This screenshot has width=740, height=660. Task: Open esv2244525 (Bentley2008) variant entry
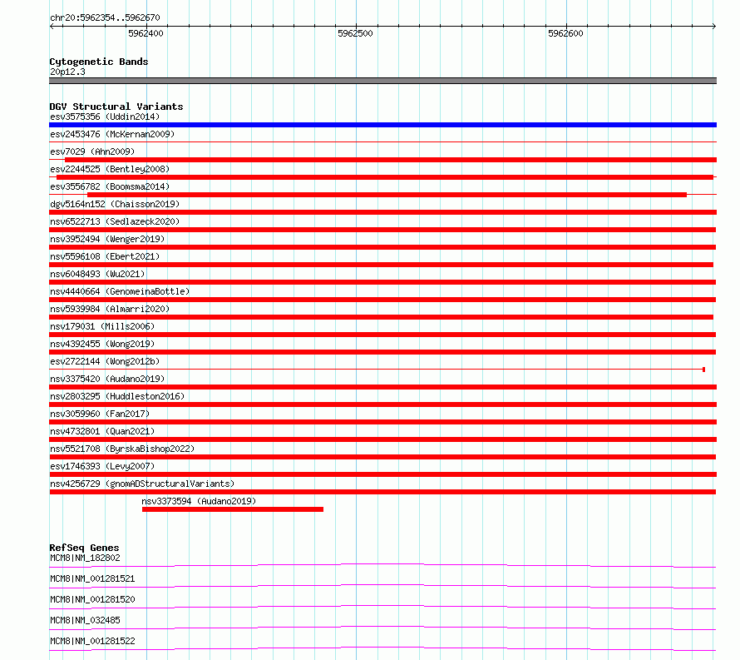tap(110, 169)
